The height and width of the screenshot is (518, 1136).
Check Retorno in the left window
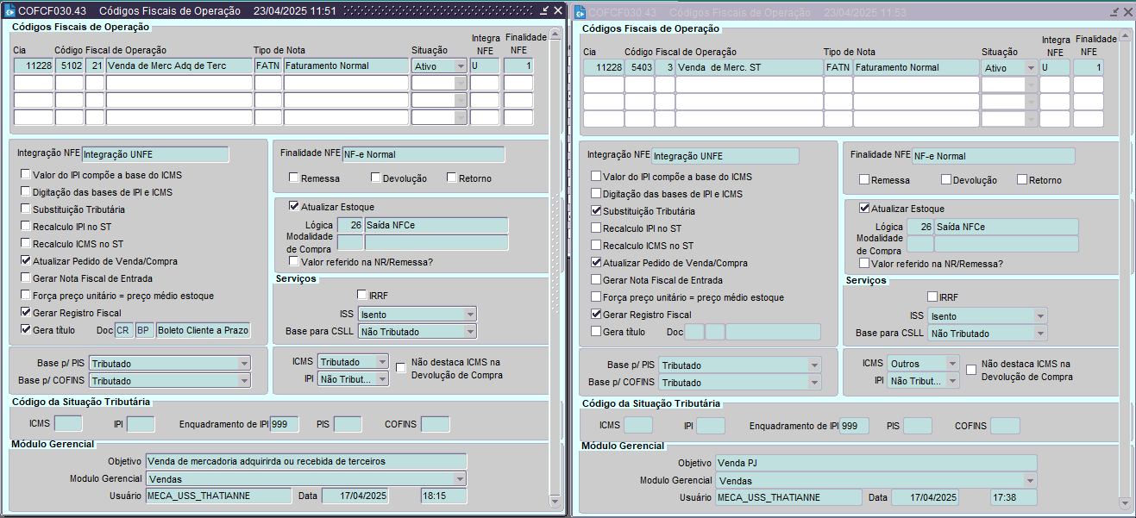452,178
